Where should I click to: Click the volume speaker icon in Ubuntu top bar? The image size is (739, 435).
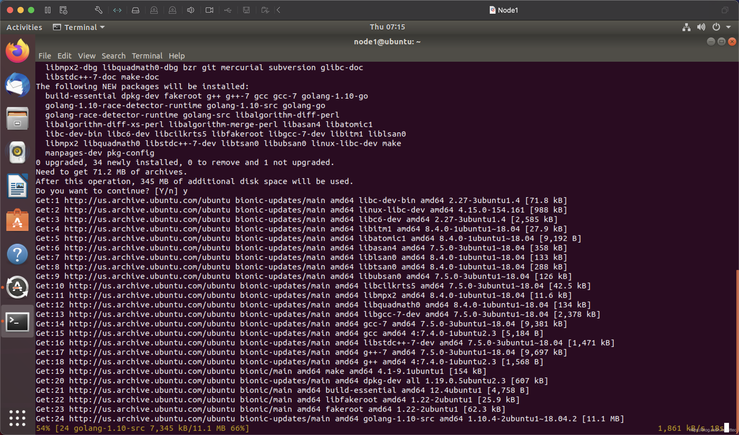(701, 27)
